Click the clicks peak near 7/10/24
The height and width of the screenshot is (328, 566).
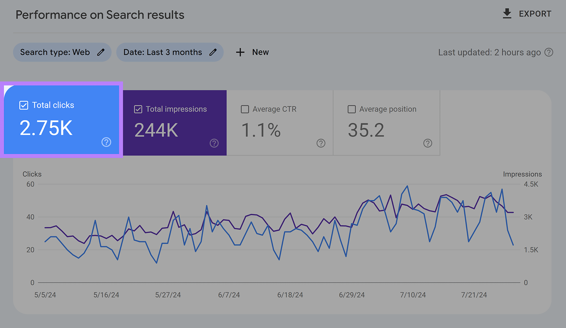pyautogui.click(x=407, y=185)
